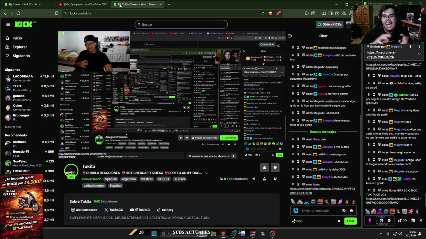Insert the Pepe frog quick emote

(x=313, y=201)
